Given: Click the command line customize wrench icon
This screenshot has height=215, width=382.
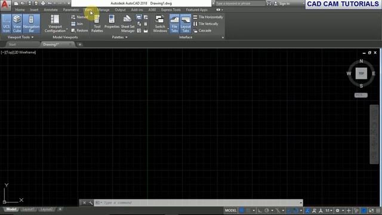Looking at the screenshot, I should pos(90,203).
